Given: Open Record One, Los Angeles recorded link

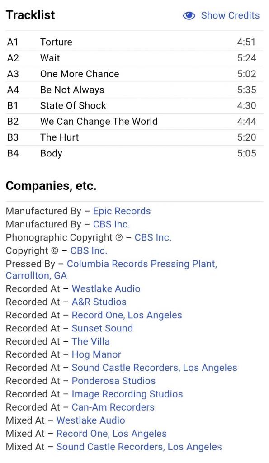Looking at the screenshot, I should point(127,315).
